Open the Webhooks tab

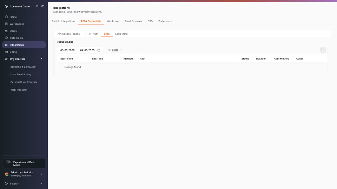tap(113, 21)
